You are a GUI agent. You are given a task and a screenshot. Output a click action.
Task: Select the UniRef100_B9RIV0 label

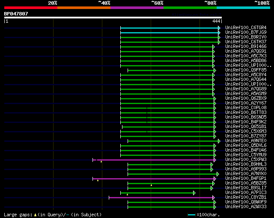(246, 37)
